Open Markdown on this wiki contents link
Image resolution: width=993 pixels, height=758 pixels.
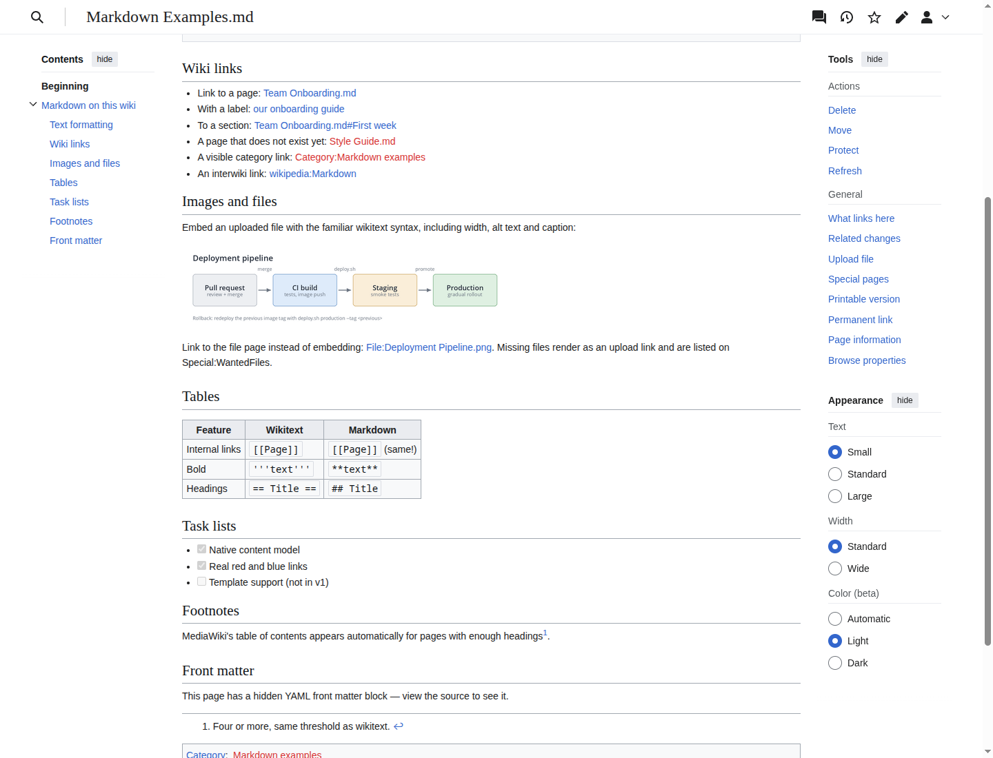pos(88,105)
